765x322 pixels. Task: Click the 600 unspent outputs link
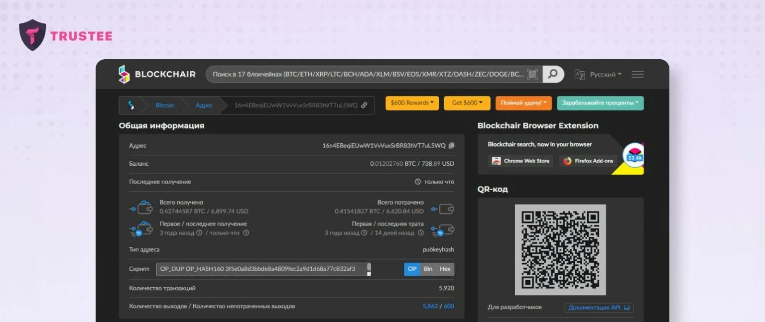[449, 306]
